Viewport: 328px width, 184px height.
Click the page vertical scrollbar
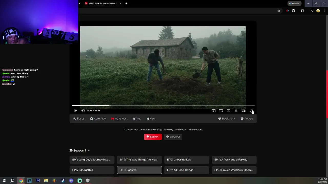point(327,94)
